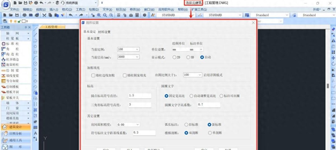Switch to the 工程管理 drawing tab
This screenshot has height=150, width=336.
point(52,27)
